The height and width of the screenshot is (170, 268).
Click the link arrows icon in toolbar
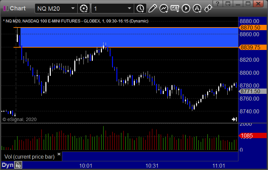(208, 8)
